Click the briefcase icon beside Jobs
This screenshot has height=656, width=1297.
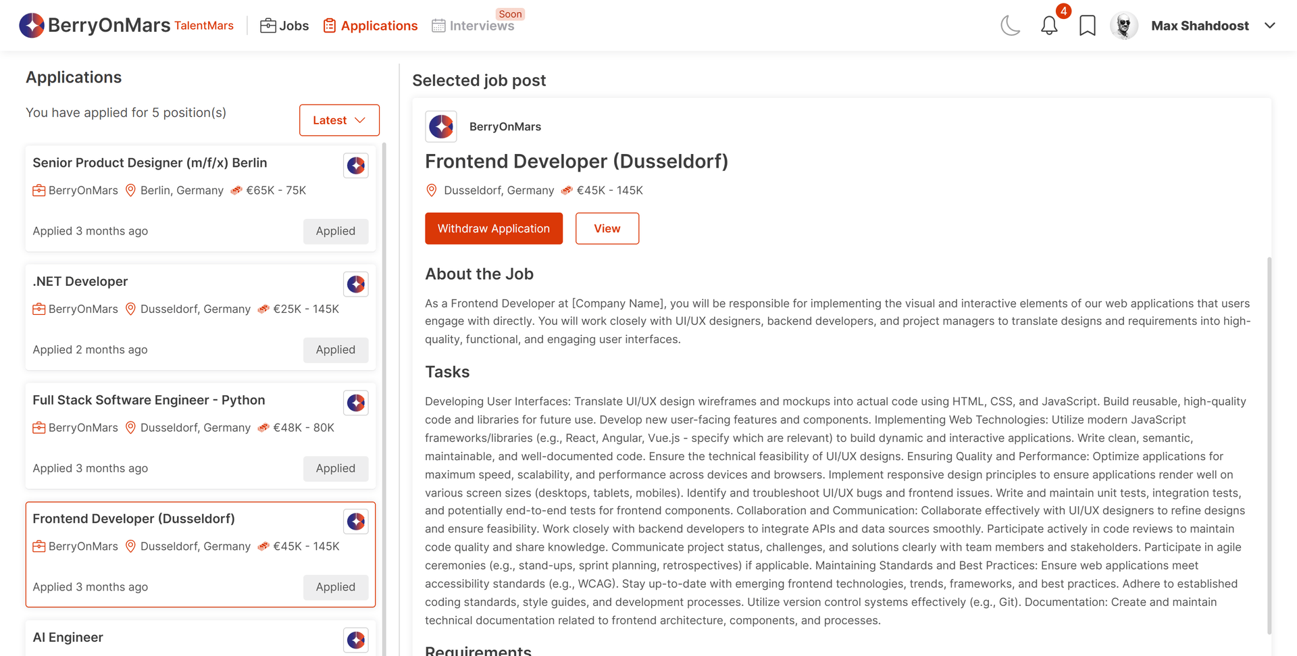268,24
